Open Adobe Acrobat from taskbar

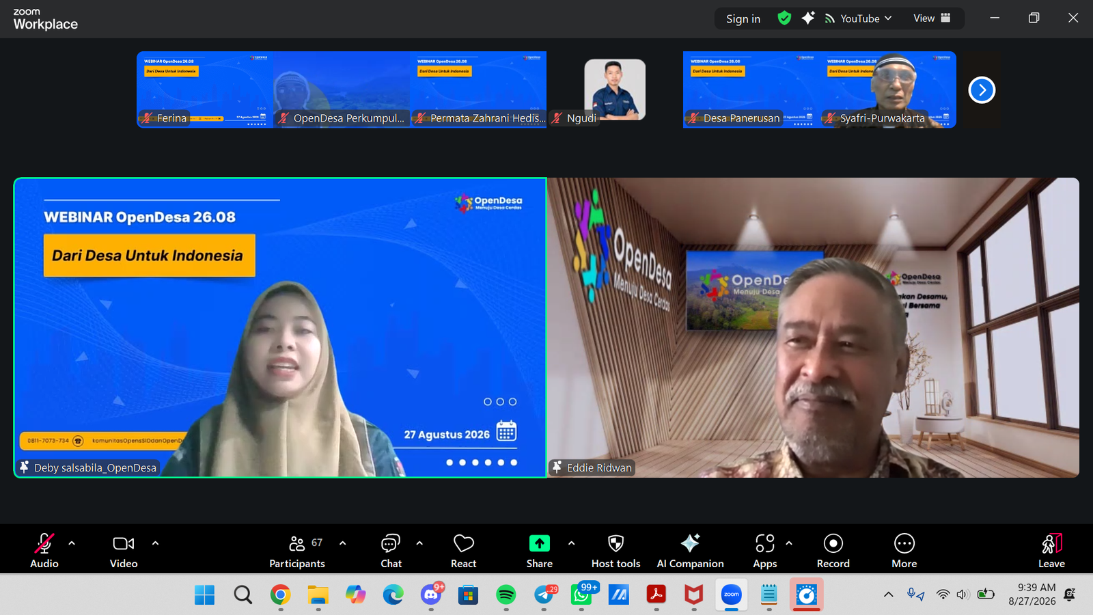pyautogui.click(x=656, y=595)
